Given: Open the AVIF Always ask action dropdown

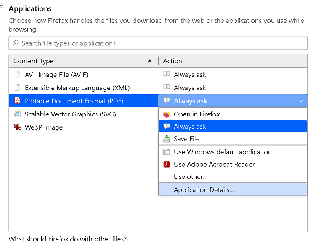Looking at the screenshot, I should pyautogui.click(x=233, y=74).
